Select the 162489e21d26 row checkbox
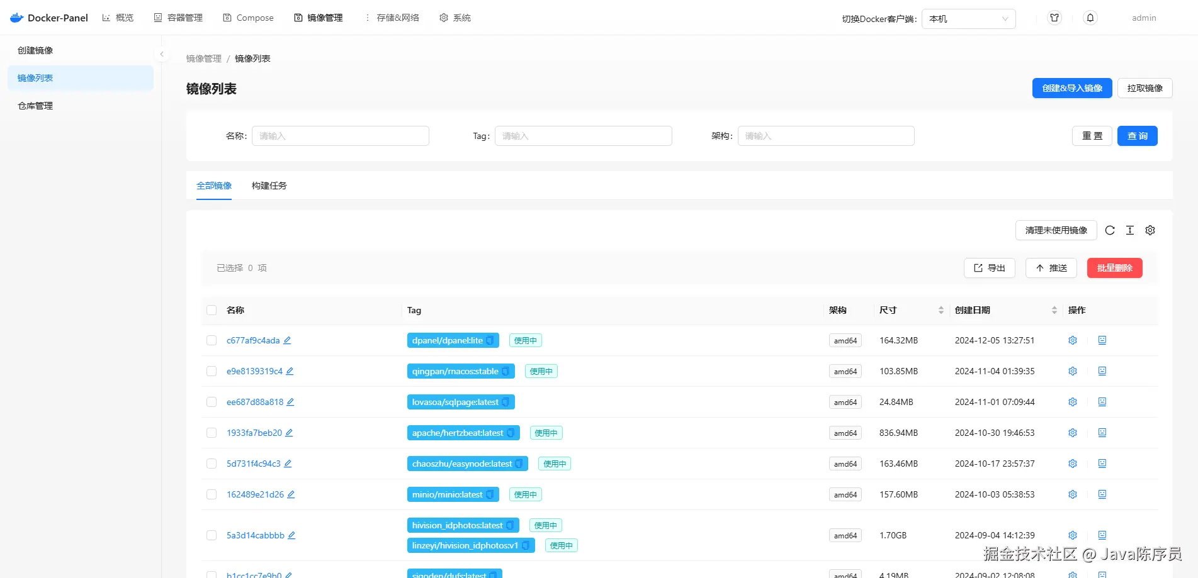This screenshot has width=1198, height=578. 212,494
